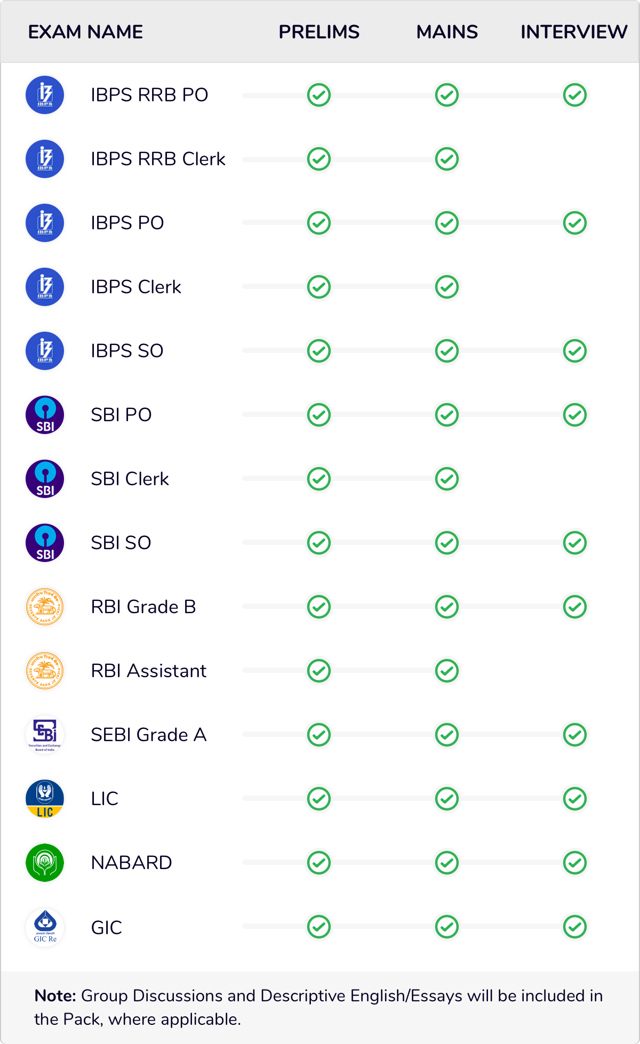Click the SBI PO logo icon

45,415
